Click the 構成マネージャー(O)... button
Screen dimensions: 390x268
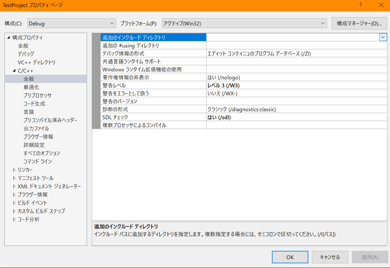point(359,23)
